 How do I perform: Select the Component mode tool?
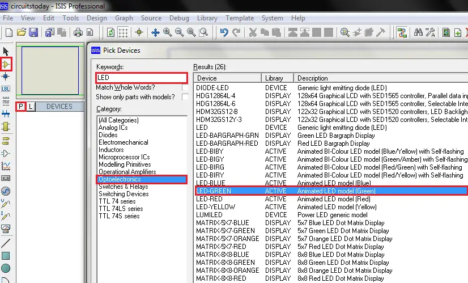coord(6,64)
